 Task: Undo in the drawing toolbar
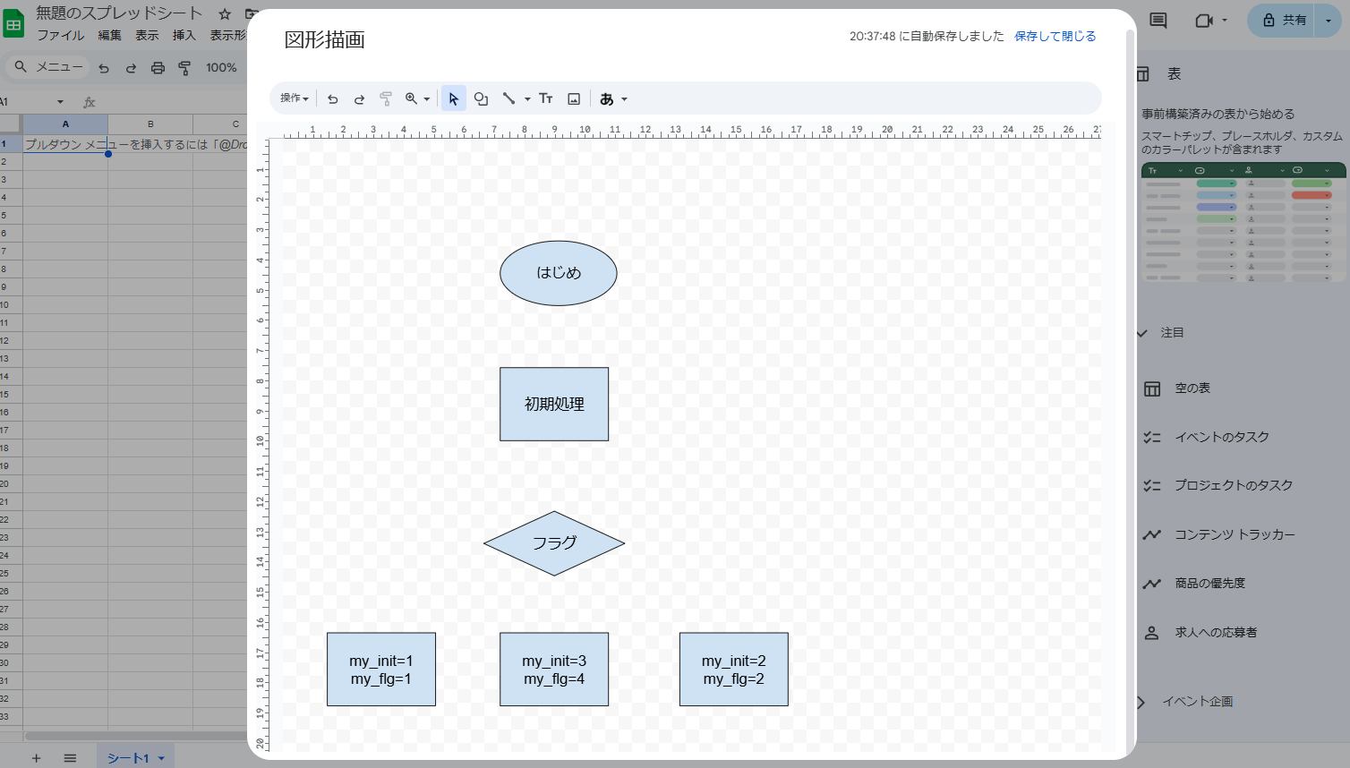click(x=333, y=99)
